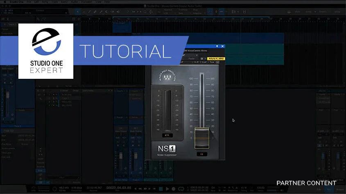The height and width of the screenshot is (194, 346).
Task: Toggle the transport Loop button
Action: 181,189
